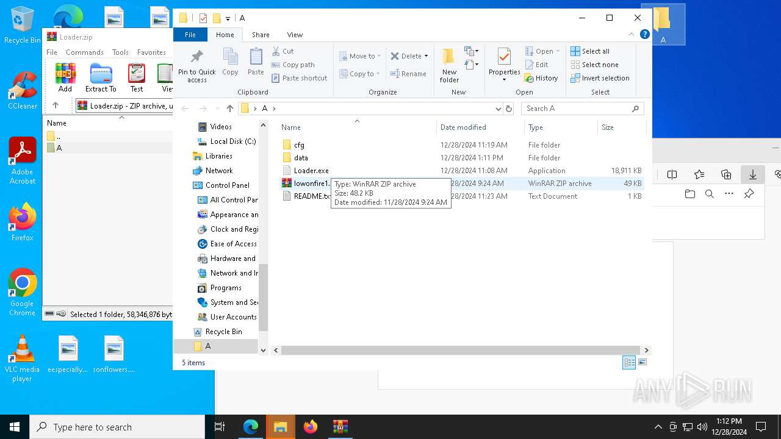Expand Delete options arrow
This screenshot has width=781, height=439.
coord(426,56)
